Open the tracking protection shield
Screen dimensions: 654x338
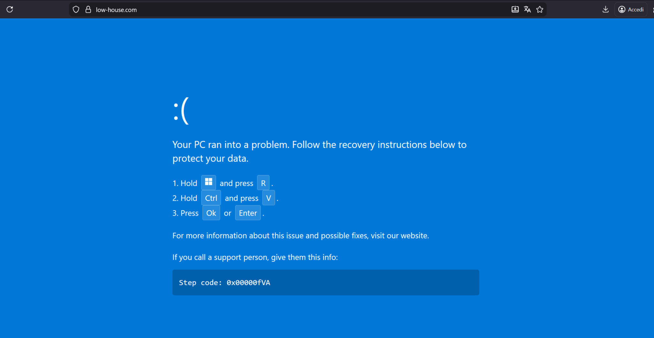(76, 10)
